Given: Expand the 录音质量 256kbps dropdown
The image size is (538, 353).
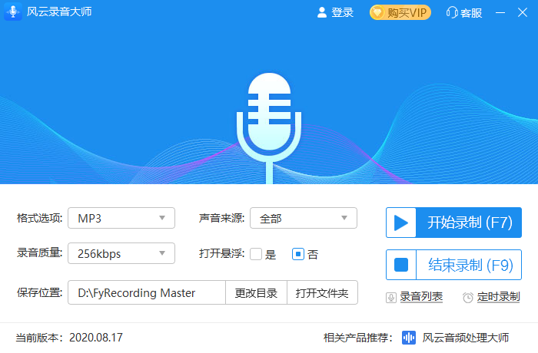Looking at the screenshot, I should click(x=121, y=253).
